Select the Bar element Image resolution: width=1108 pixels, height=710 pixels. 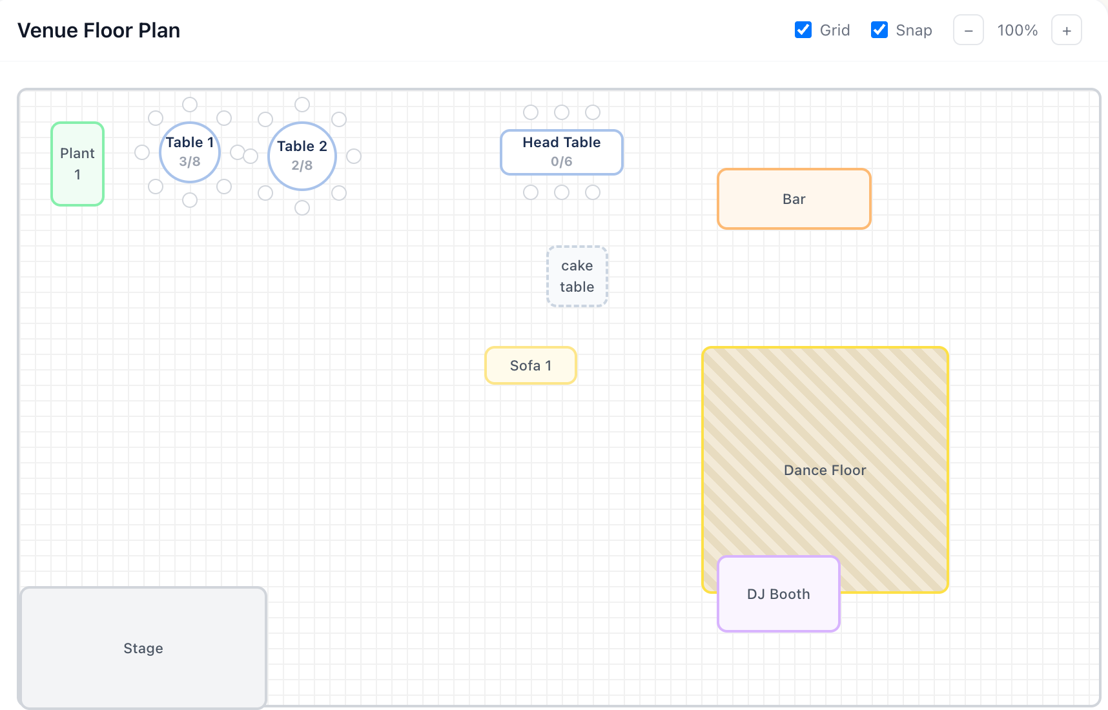click(x=794, y=199)
